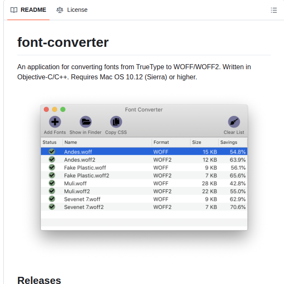Click the 63.9% savings value

(x=238, y=160)
